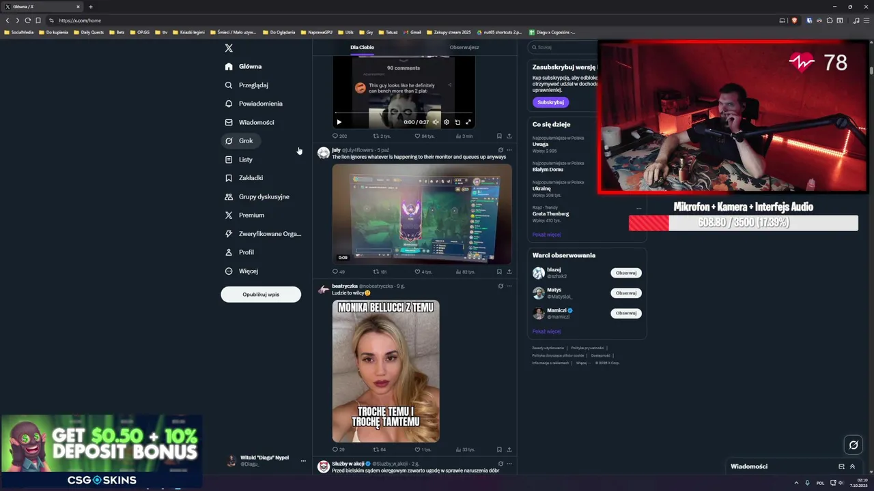Reply to july's post with 49 comments
Screen dimensions: 874x491
click(x=339, y=271)
